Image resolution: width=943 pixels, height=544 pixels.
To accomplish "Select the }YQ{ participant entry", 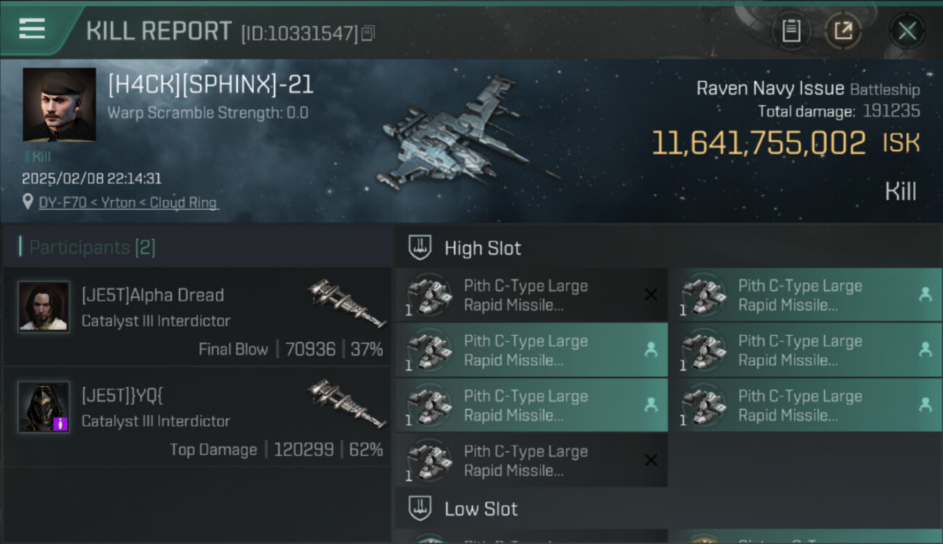I will [x=196, y=416].
